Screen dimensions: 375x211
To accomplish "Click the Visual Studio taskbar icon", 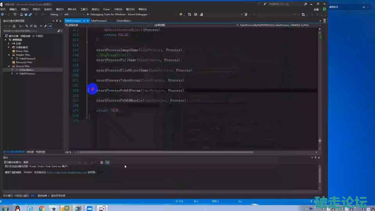I will [102, 208].
